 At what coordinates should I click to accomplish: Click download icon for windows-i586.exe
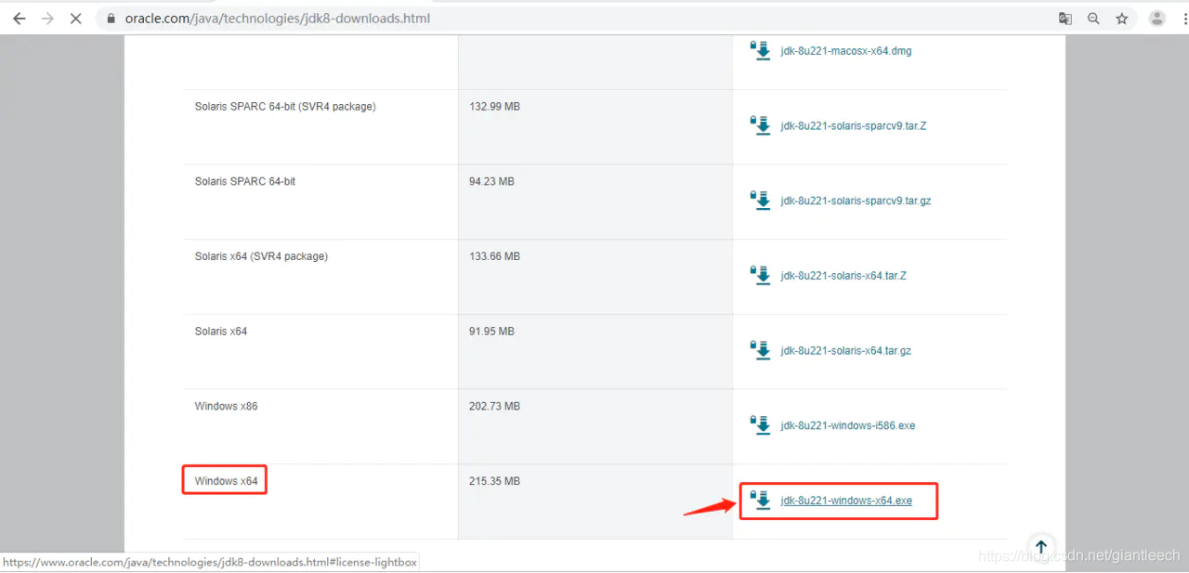coord(761,424)
